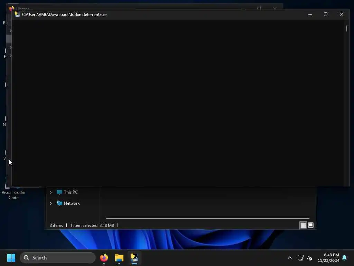Click the console window title bar icon

(x=17, y=14)
